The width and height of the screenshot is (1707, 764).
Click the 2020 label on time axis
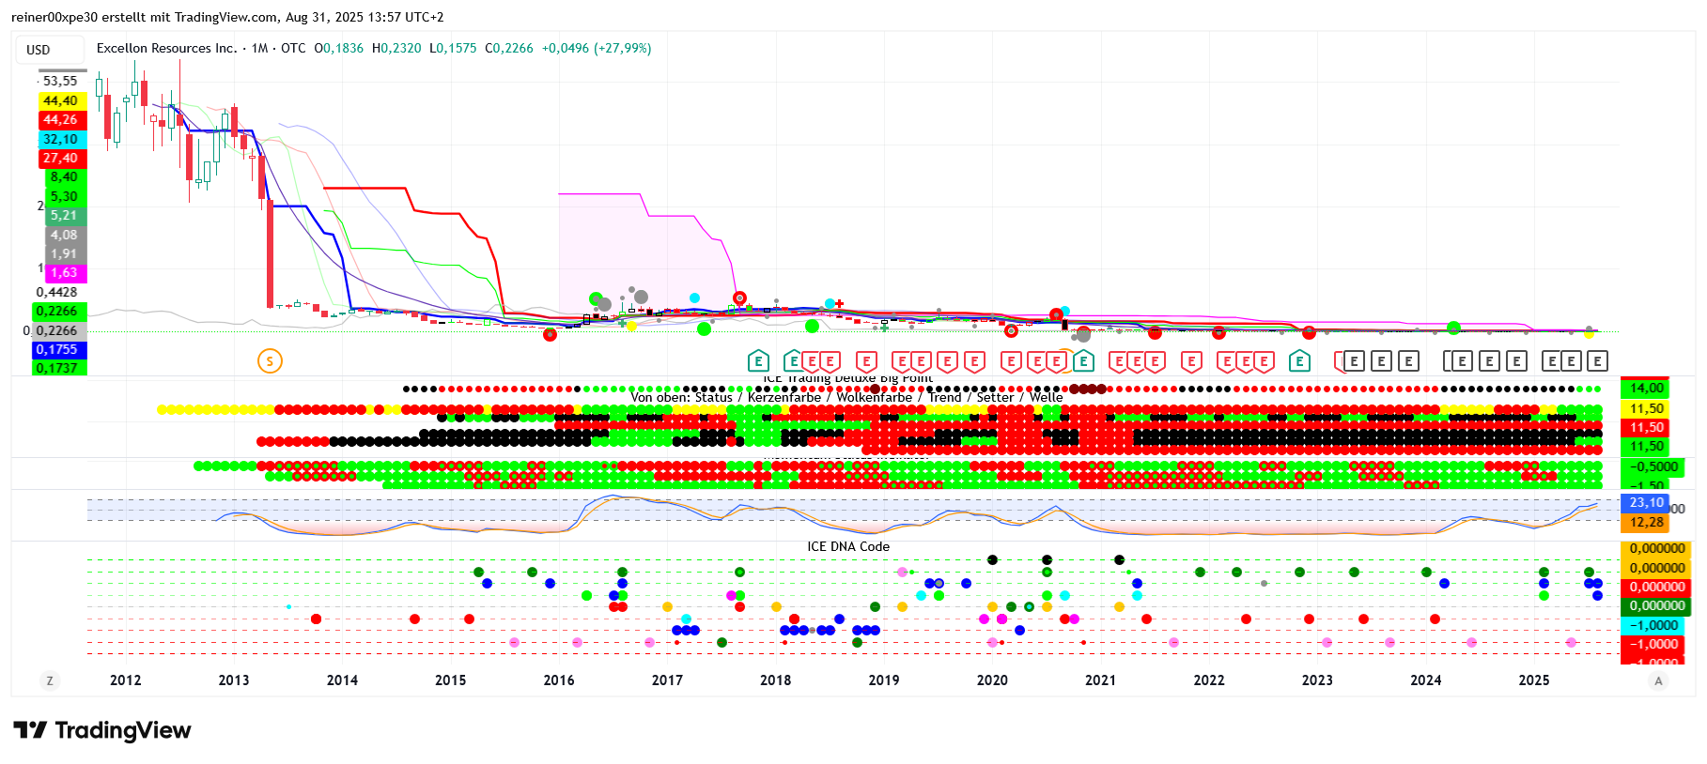[991, 680]
